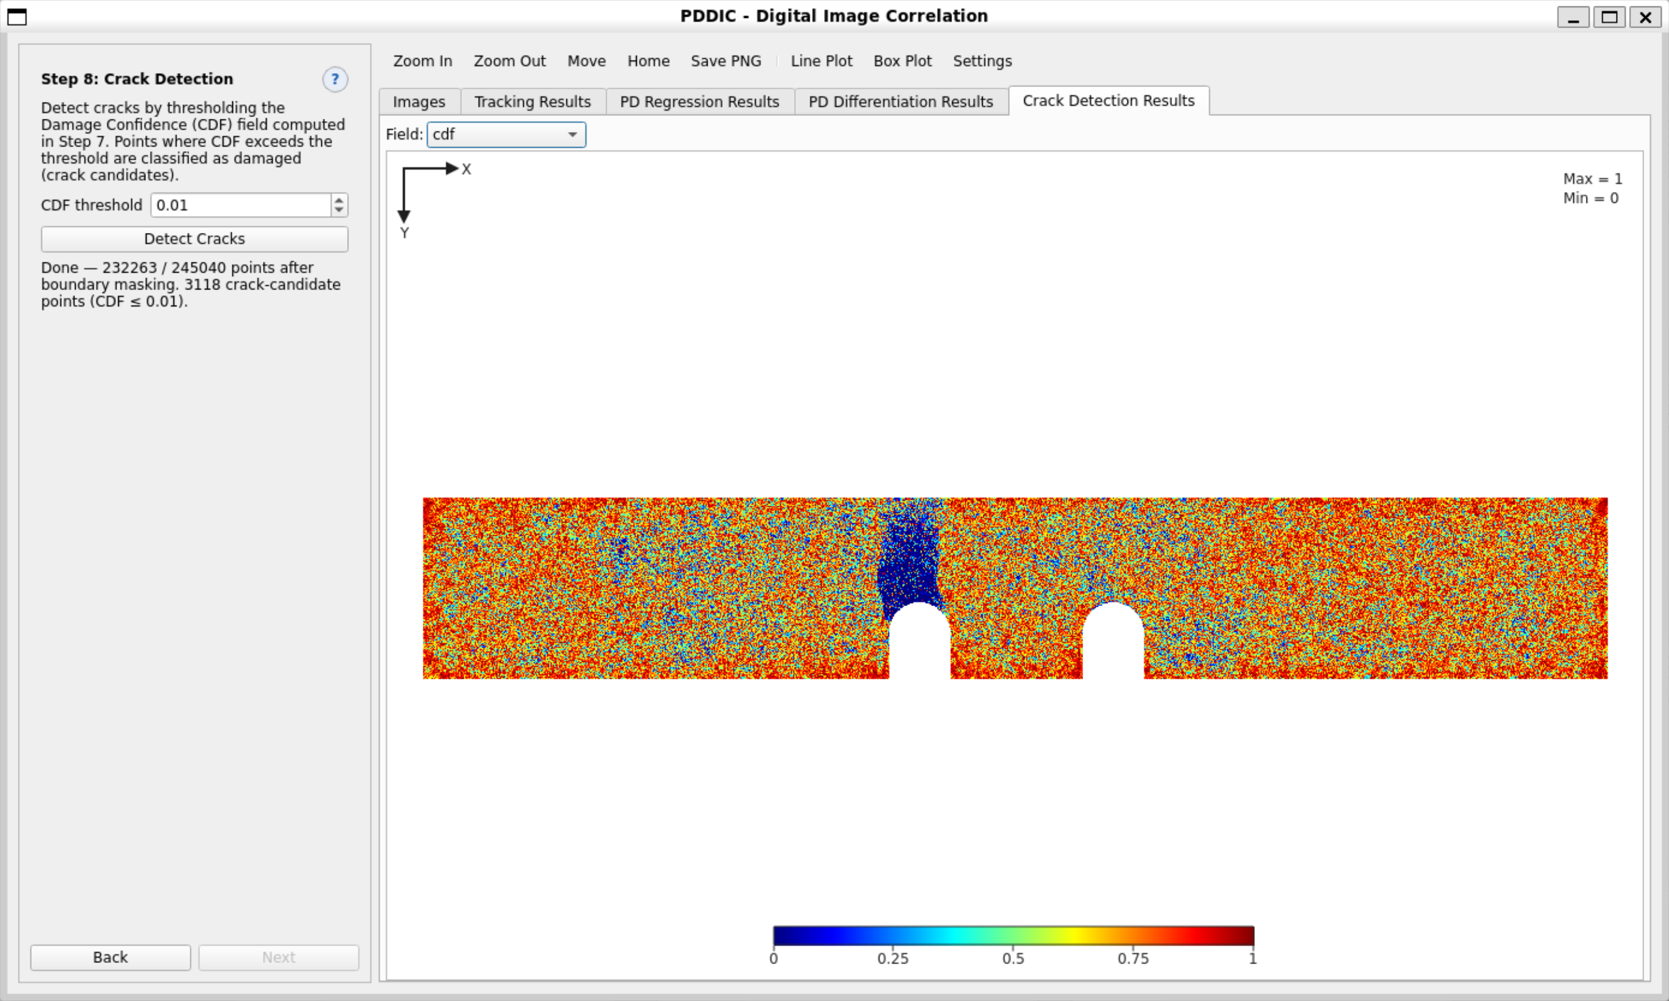Viewport: 1669px width, 1001px height.
Task: Open the Box Plot tool
Action: pyautogui.click(x=902, y=61)
